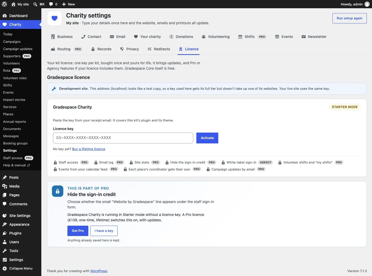Screen dimensions: 372x276
Task: Select the Licence tab
Action: [x=189, y=49]
